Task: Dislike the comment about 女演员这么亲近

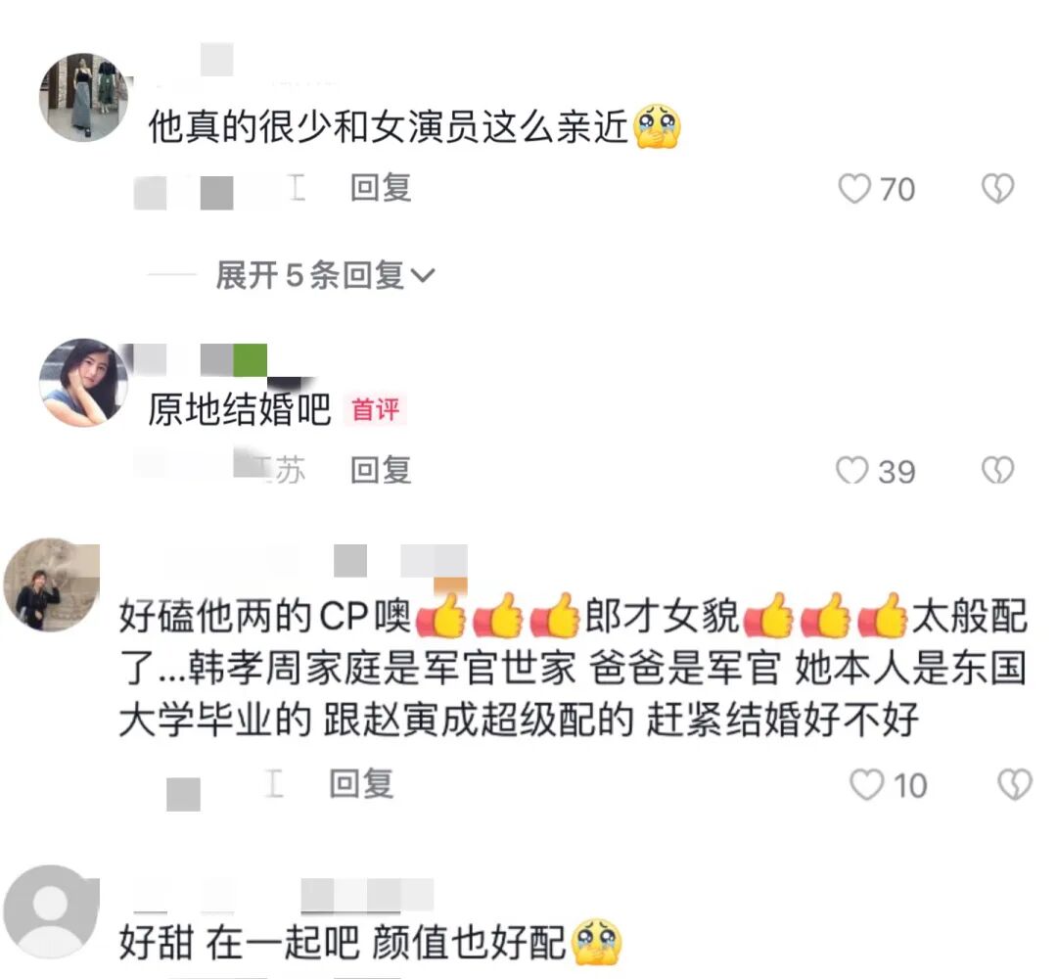Action: [997, 188]
